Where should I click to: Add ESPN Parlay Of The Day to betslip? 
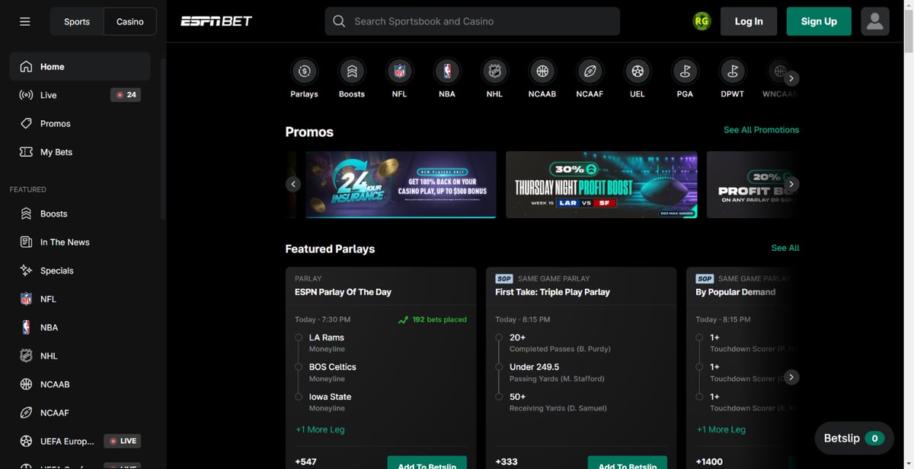click(x=427, y=463)
